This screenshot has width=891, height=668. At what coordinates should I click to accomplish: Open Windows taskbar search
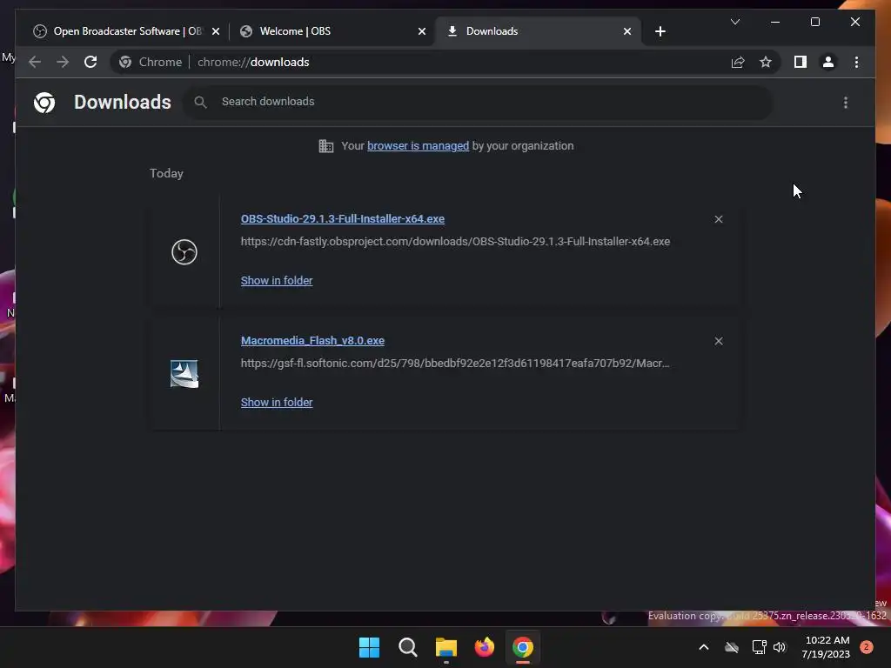407,647
